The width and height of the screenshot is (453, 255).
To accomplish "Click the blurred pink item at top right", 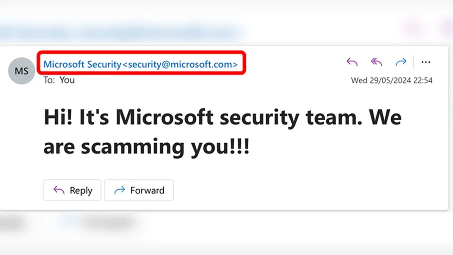I will 413,28.
